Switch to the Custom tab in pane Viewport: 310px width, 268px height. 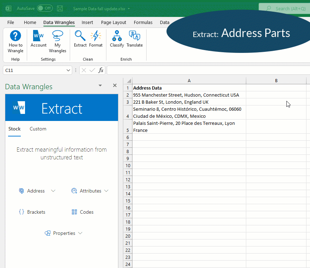[38, 129]
